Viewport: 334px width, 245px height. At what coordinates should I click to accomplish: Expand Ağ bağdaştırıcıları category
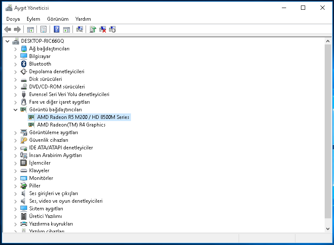click(x=15, y=49)
